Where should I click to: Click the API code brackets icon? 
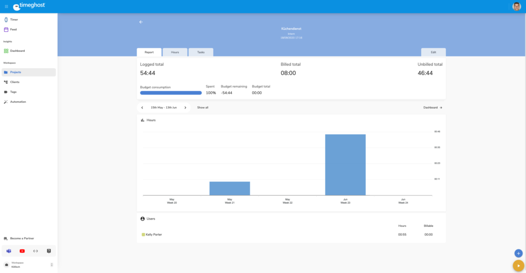click(35, 251)
